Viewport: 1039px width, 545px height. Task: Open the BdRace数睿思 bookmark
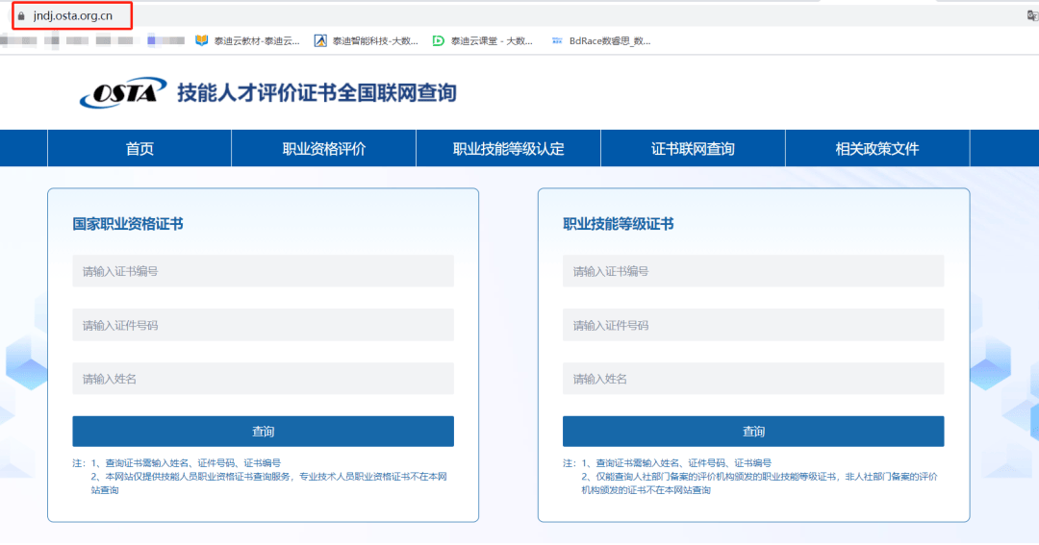pyautogui.click(x=600, y=40)
